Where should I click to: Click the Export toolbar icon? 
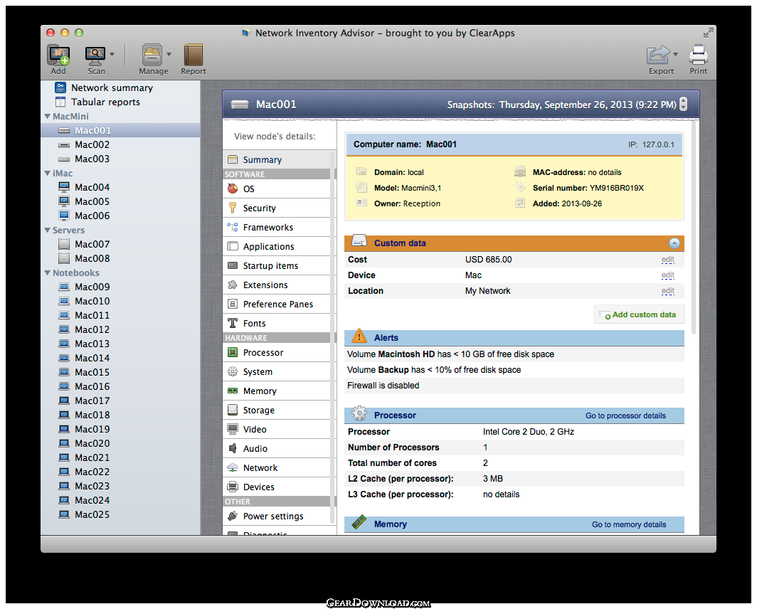click(x=659, y=55)
